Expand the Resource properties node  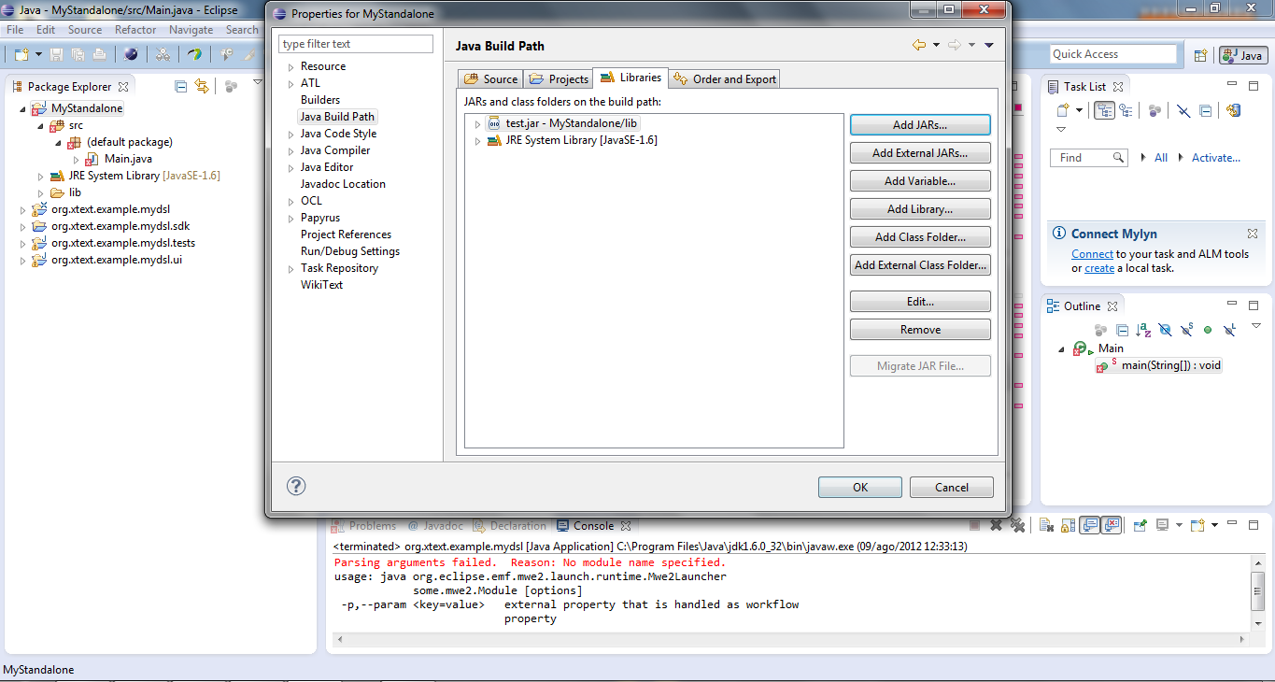tap(291, 67)
